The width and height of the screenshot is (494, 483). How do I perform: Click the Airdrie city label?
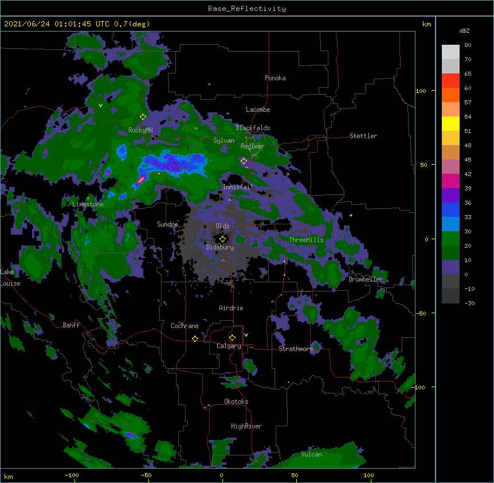pyautogui.click(x=231, y=308)
